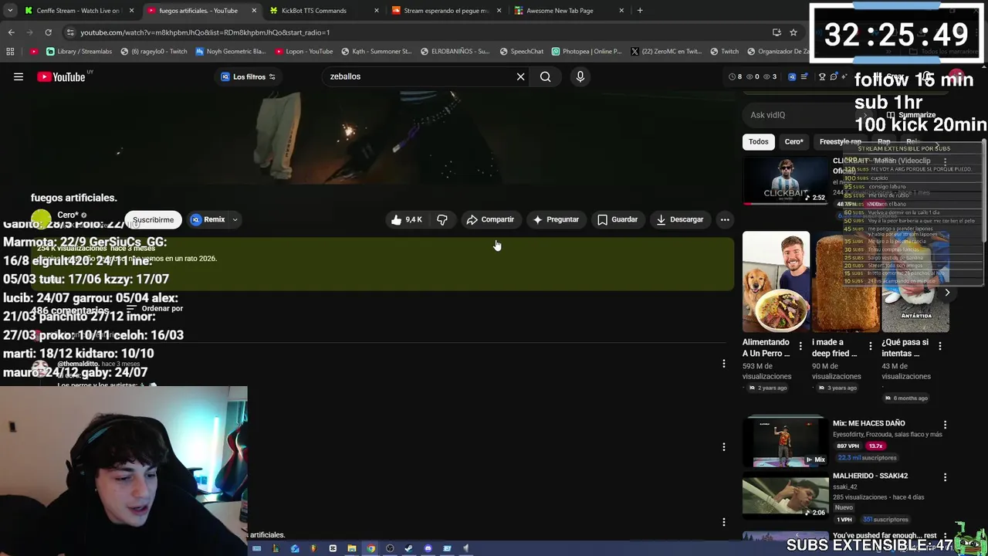This screenshot has width=988, height=556.
Task: Show next shorts with the right chevron
Action: [x=947, y=293]
